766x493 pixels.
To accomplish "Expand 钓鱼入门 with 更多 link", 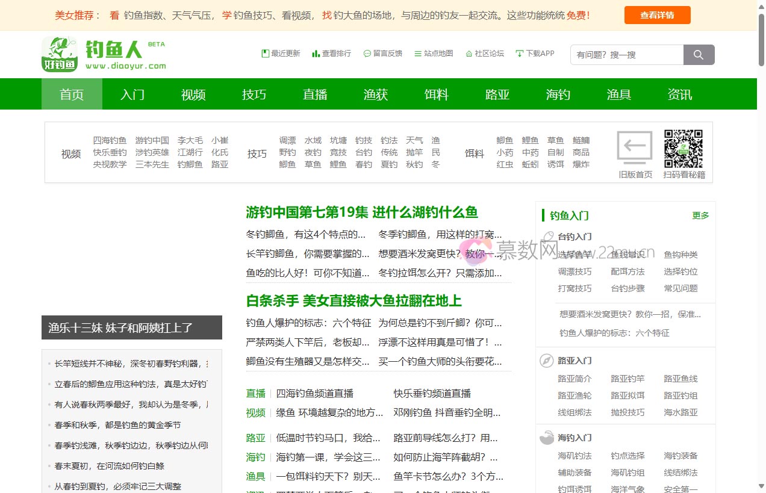I will click(x=700, y=215).
